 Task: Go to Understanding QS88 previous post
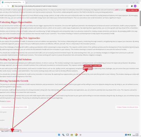coord(14,107)
